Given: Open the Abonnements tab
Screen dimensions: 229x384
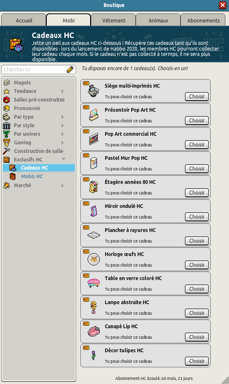Looking at the screenshot, I should pos(203,20).
